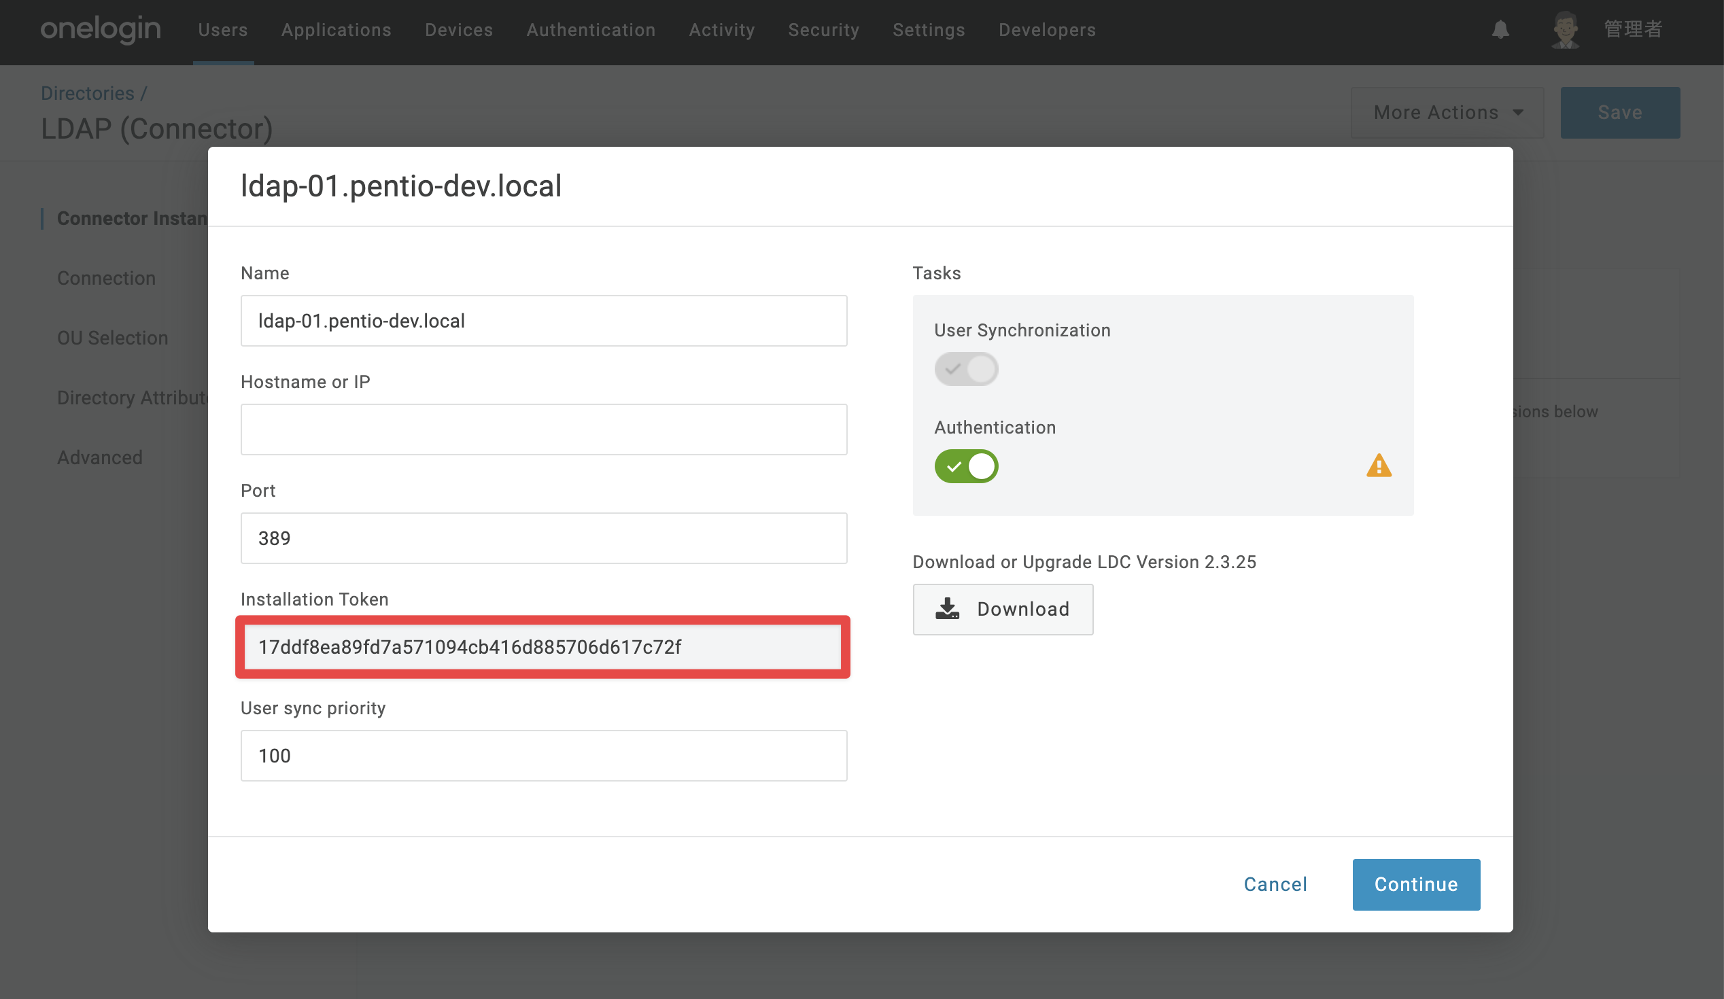Open the Users menu
Image resolution: width=1724 pixels, height=999 pixels.
coord(223,30)
